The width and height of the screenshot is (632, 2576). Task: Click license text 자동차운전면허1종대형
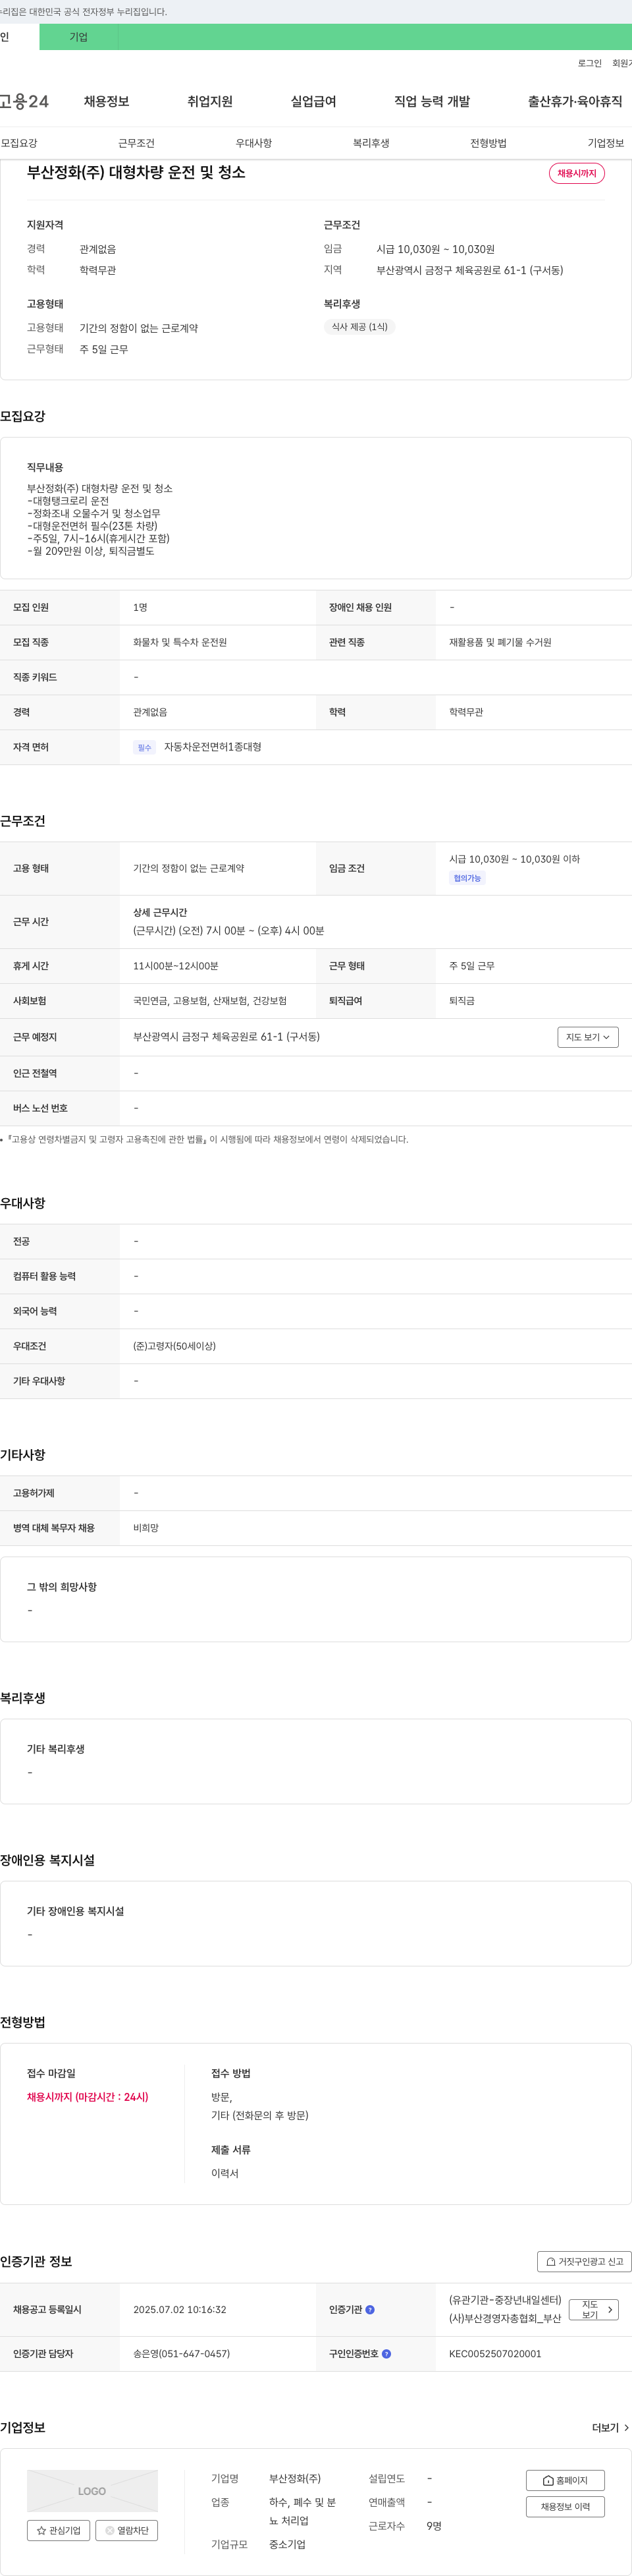click(213, 747)
